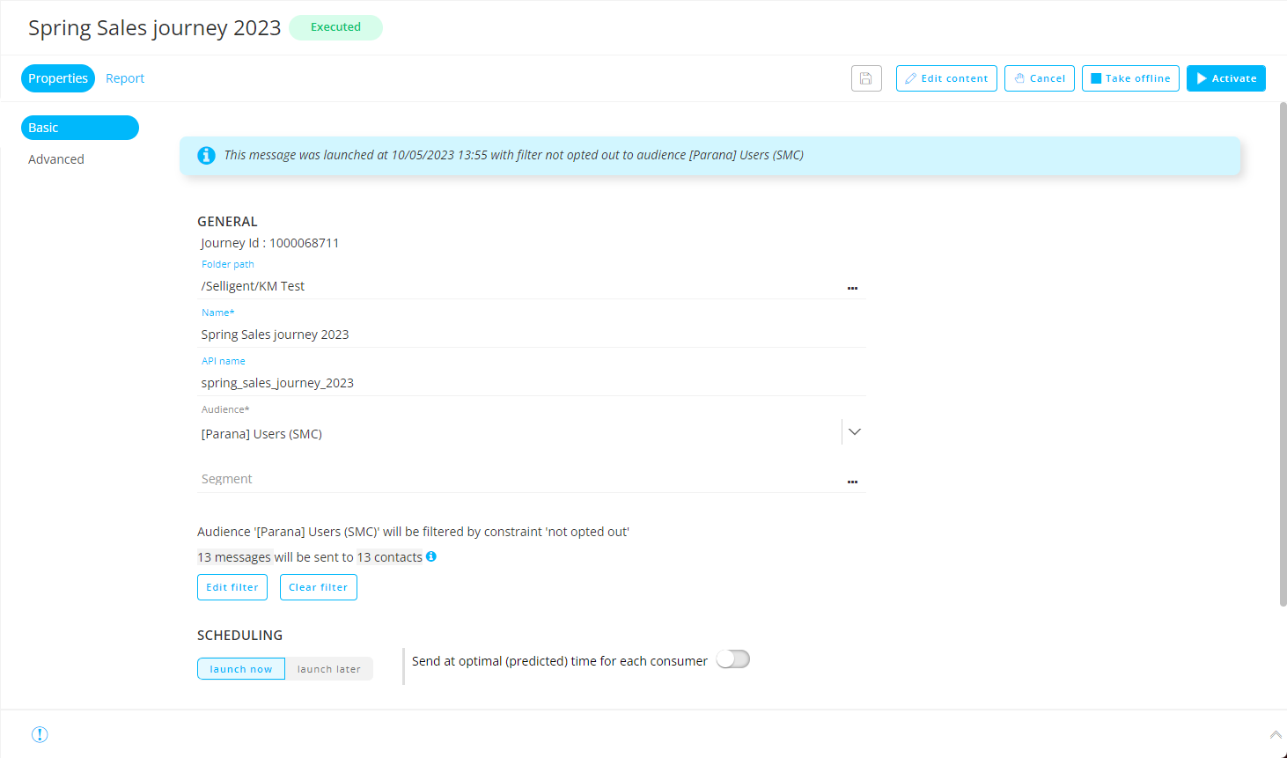Expand bottom panel with up chevron
The height and width of the screenshot is (758, 1287).
[1275, 734]
